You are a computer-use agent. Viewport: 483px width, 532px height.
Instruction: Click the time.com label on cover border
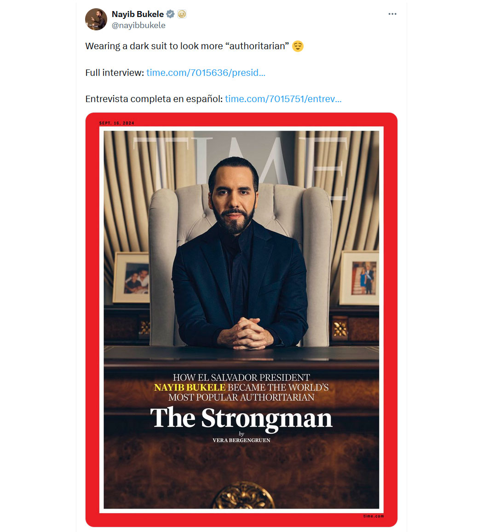(x=374, y=516)
